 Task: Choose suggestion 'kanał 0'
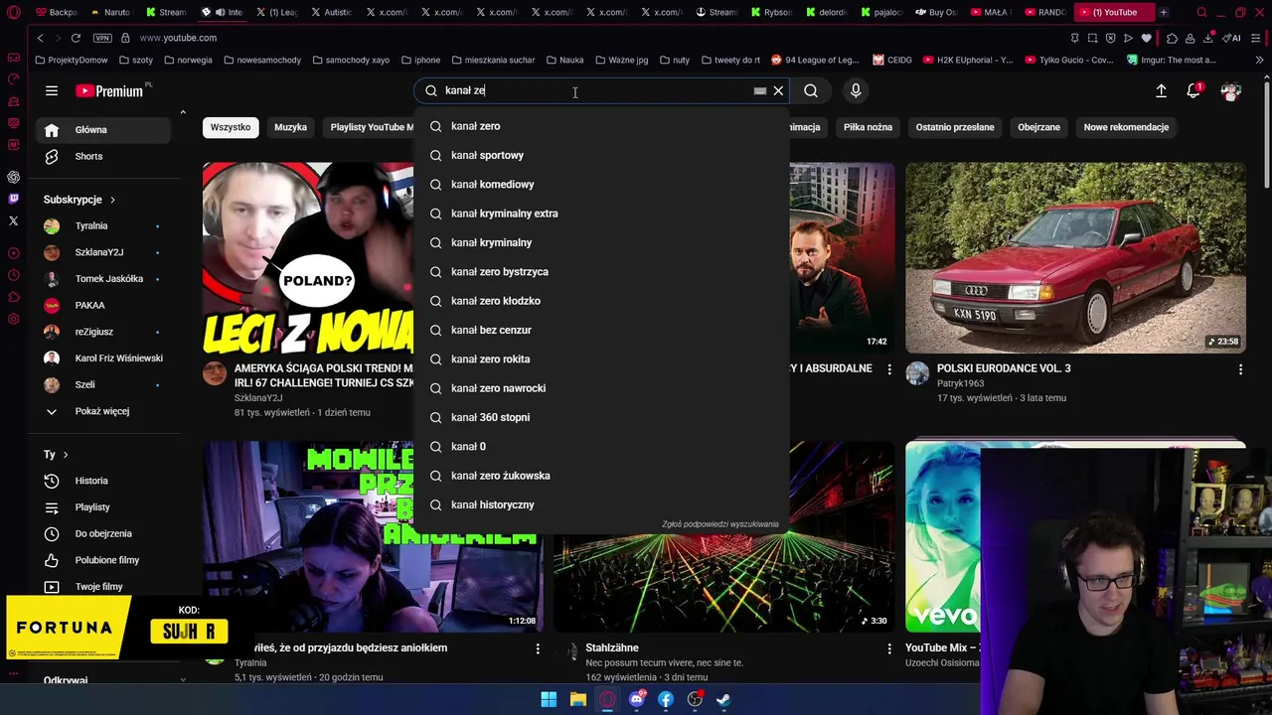pos(601,446)
